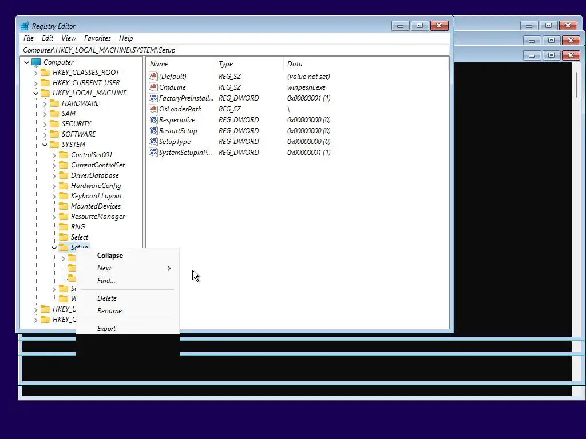Choose Export in the context menu

[x=128, y=329]
